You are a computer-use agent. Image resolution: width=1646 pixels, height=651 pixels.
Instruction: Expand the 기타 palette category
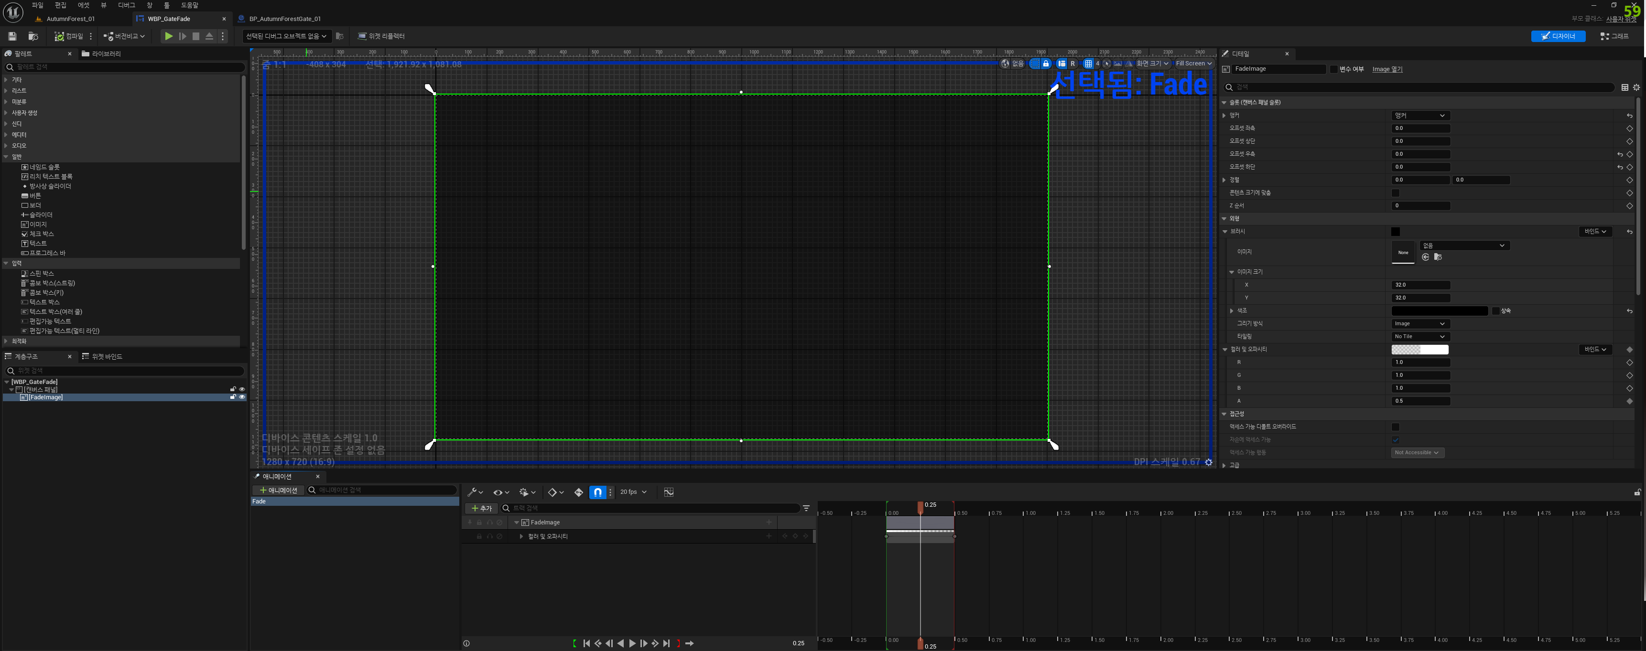[x=6, y=80]
